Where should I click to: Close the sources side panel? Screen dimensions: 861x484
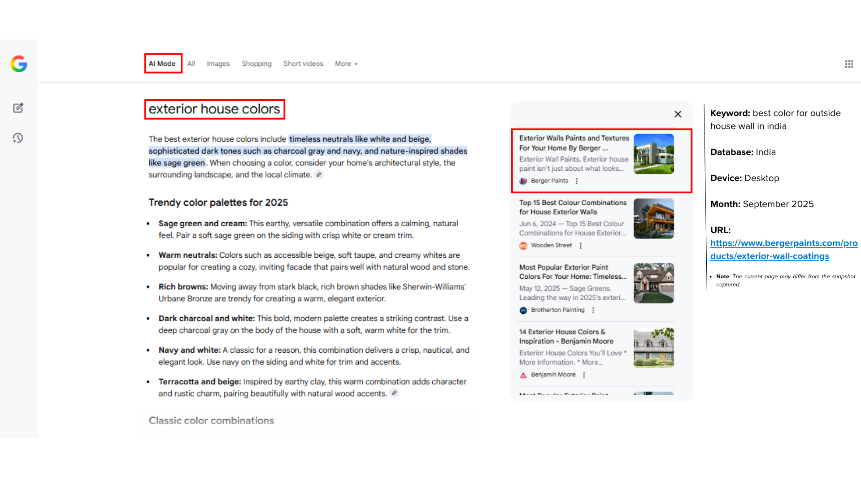(x=678, y=114)
